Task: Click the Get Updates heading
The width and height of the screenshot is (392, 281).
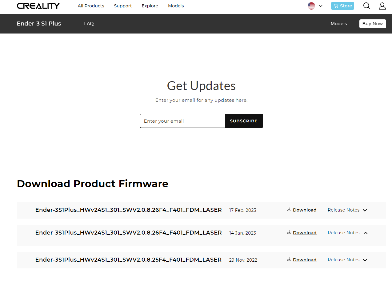Action: [201, 86]
